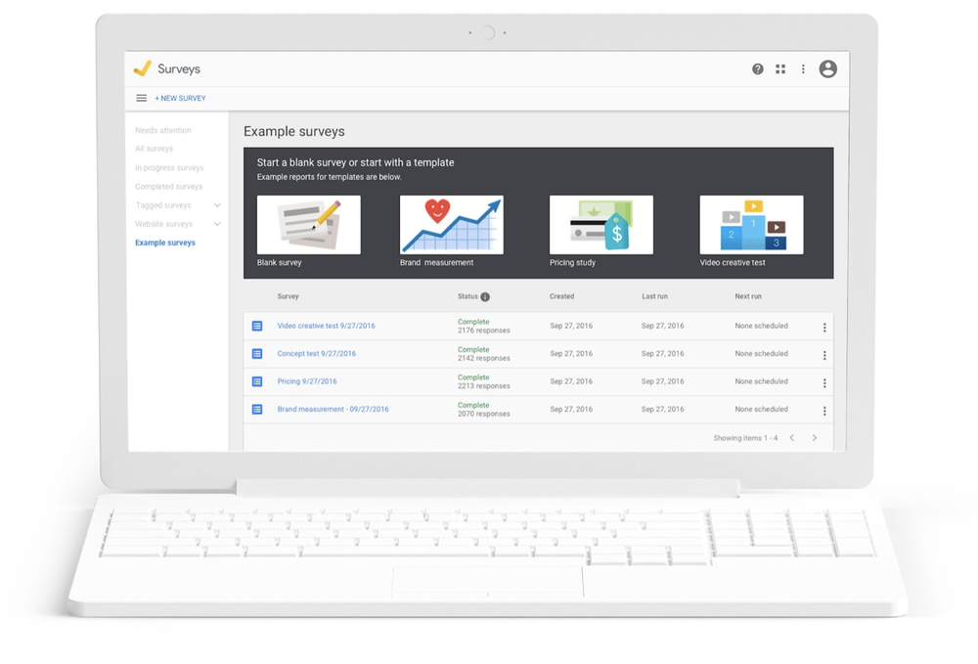978x664 pixels.
Task: Choose the Brand measurement template thumbnail
Action: [x=452, y=225]
